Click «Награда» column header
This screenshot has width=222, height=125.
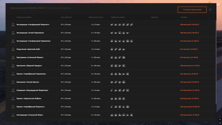pos(184,17)
